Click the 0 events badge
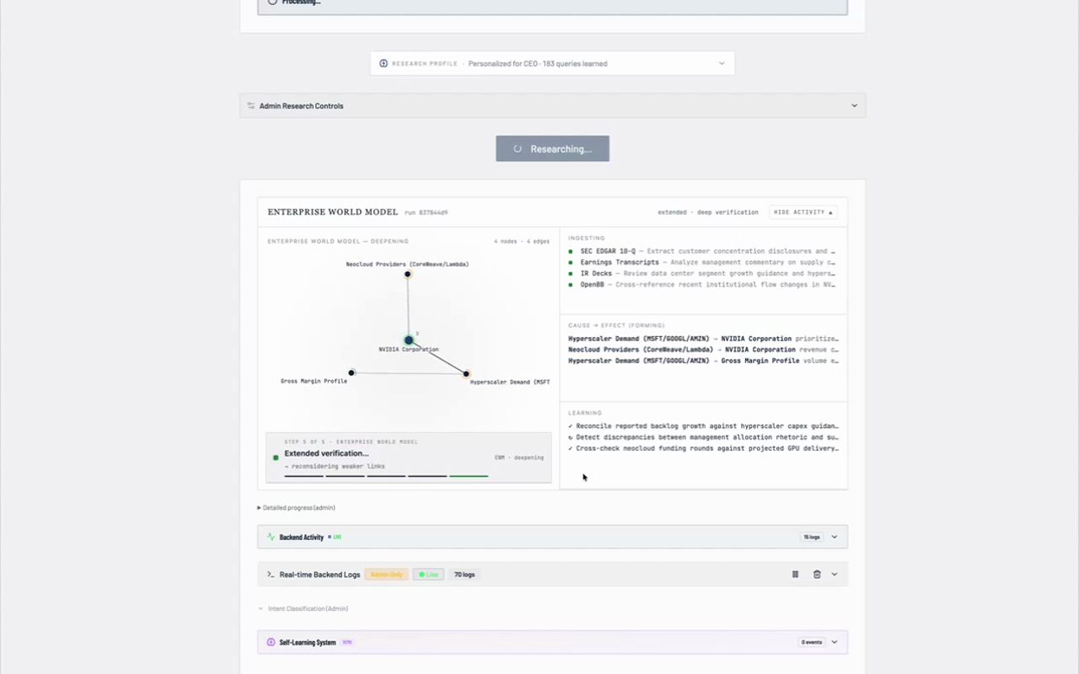The height and width of the screenshot is (674, 1079). point(812,642)
